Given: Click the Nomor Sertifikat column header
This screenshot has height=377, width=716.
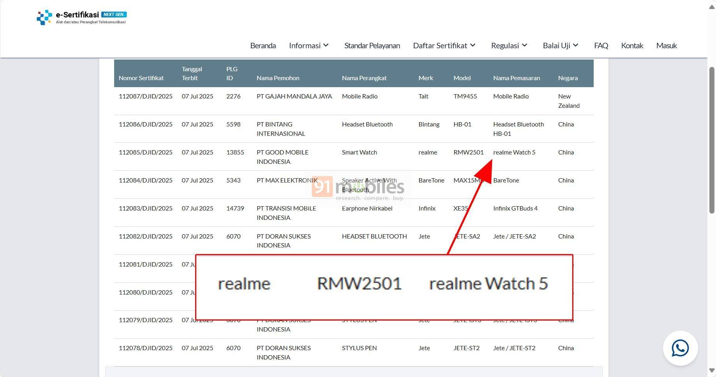Looking at the screenshot, I should (x=141, y=78).
